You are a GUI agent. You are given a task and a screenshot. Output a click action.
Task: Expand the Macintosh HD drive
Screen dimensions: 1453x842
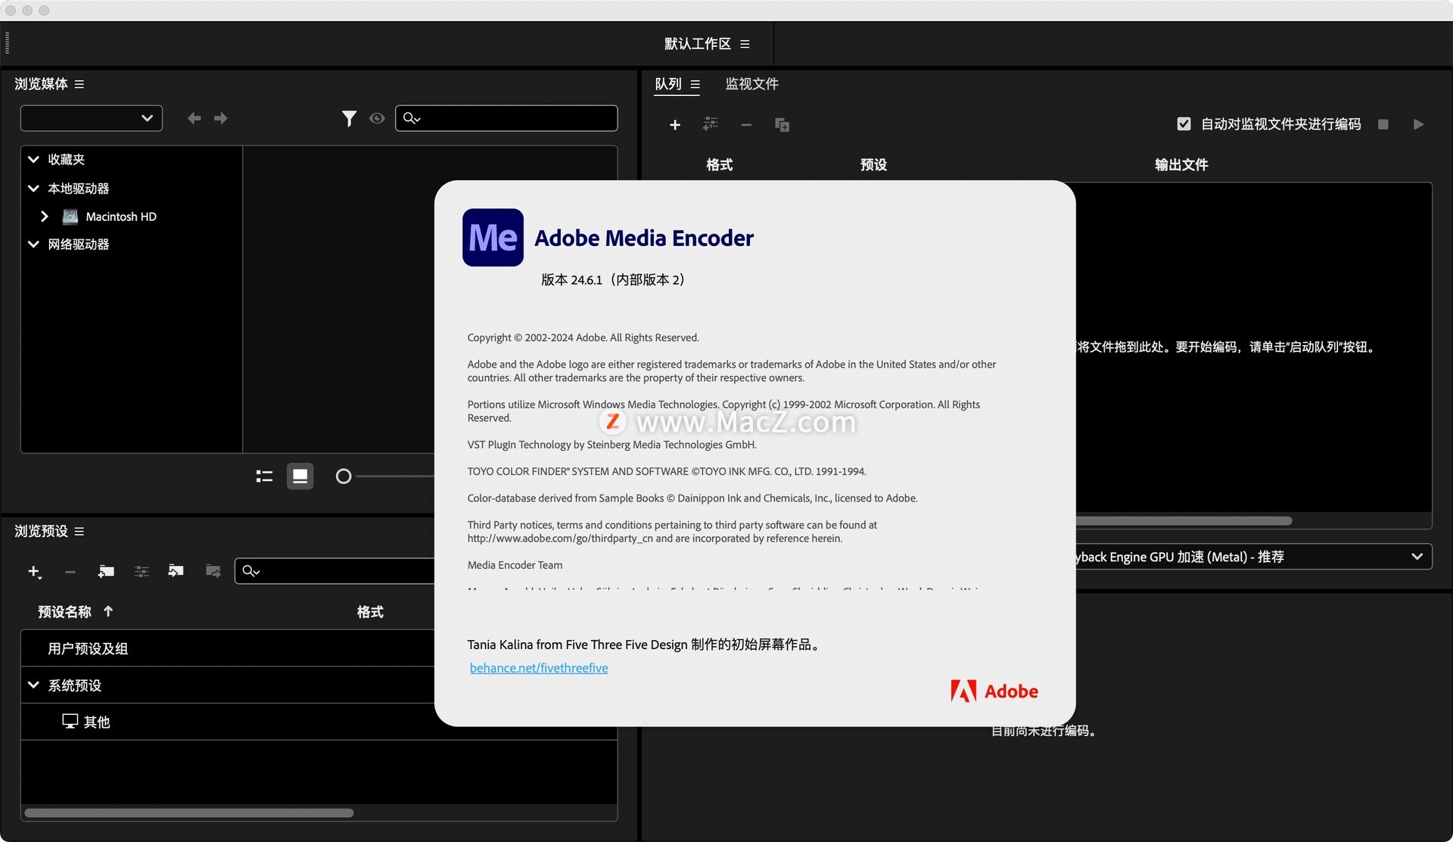pyautogui.click(x=45, y=216)
